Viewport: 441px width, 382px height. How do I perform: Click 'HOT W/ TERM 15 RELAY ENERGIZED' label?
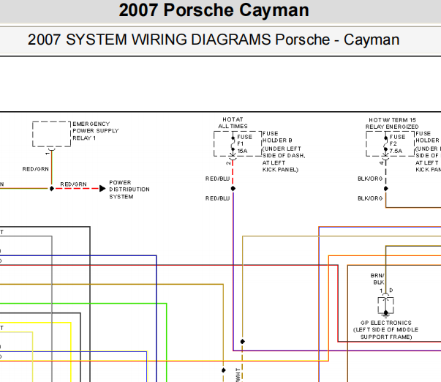pos(392,123)
